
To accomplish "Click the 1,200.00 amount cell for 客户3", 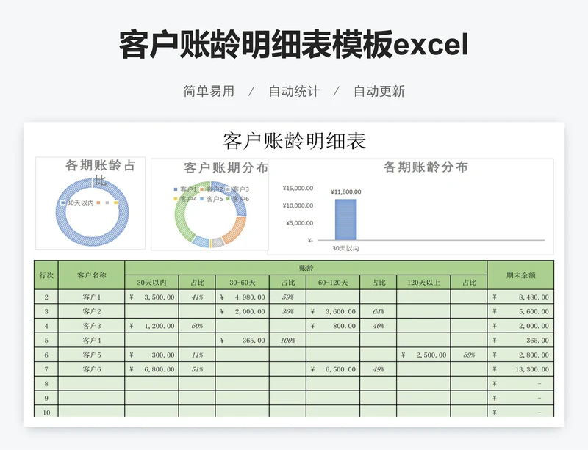I will [x=151, y=326].
